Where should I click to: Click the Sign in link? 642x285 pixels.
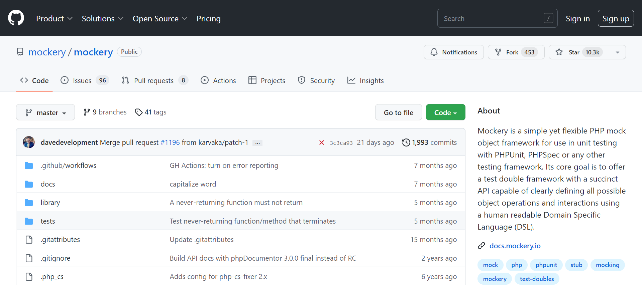pyautogui.click(x=578, y=19)
